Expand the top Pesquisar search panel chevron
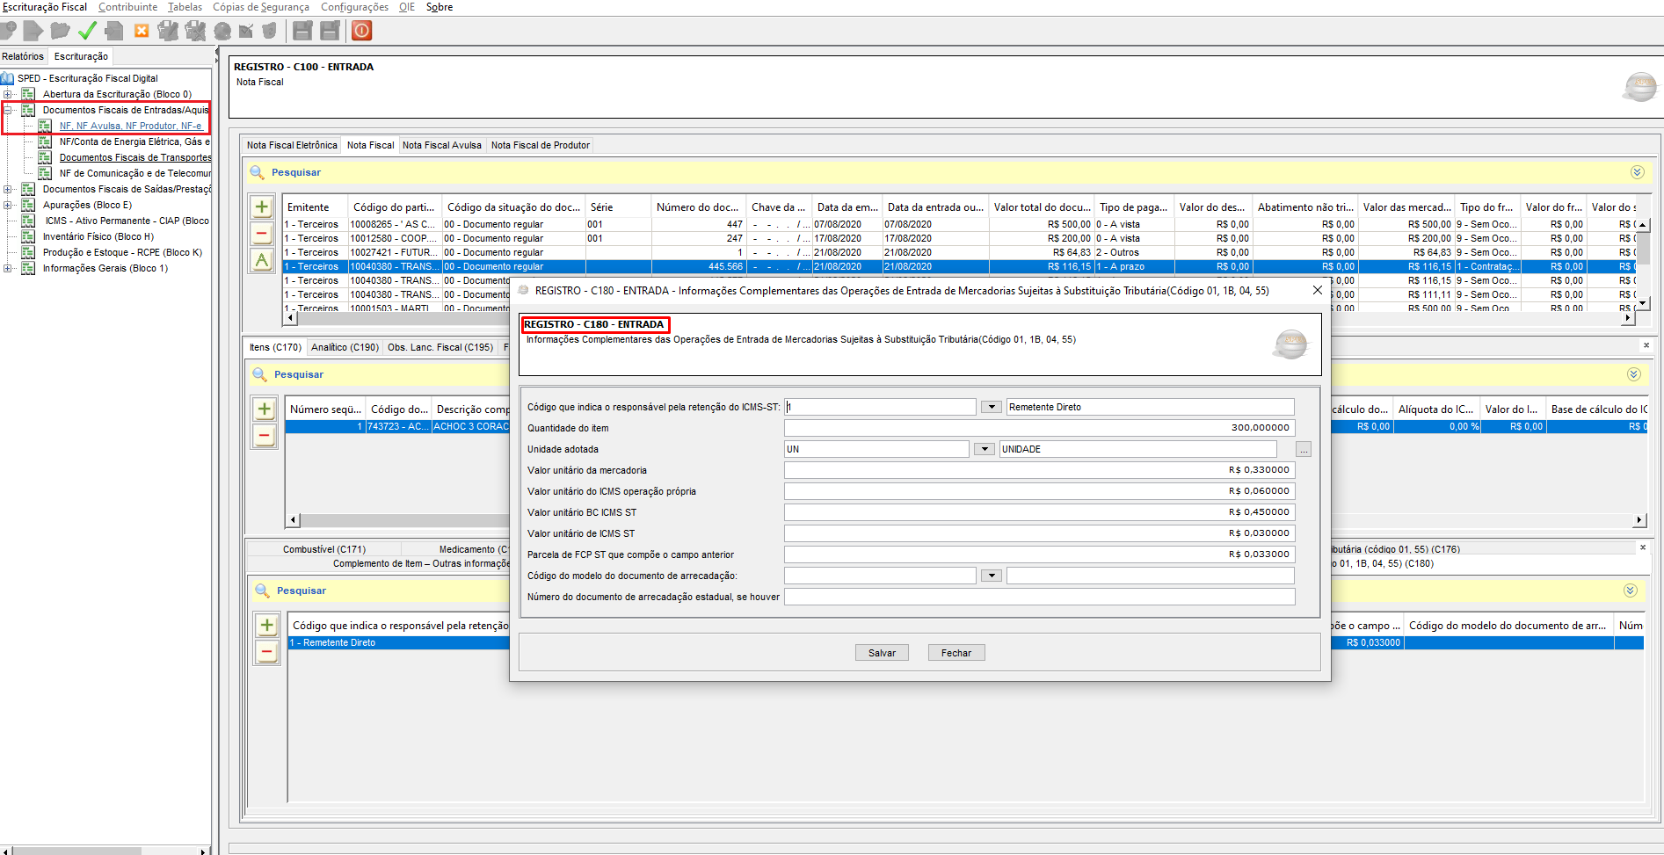 point(1637,172)
